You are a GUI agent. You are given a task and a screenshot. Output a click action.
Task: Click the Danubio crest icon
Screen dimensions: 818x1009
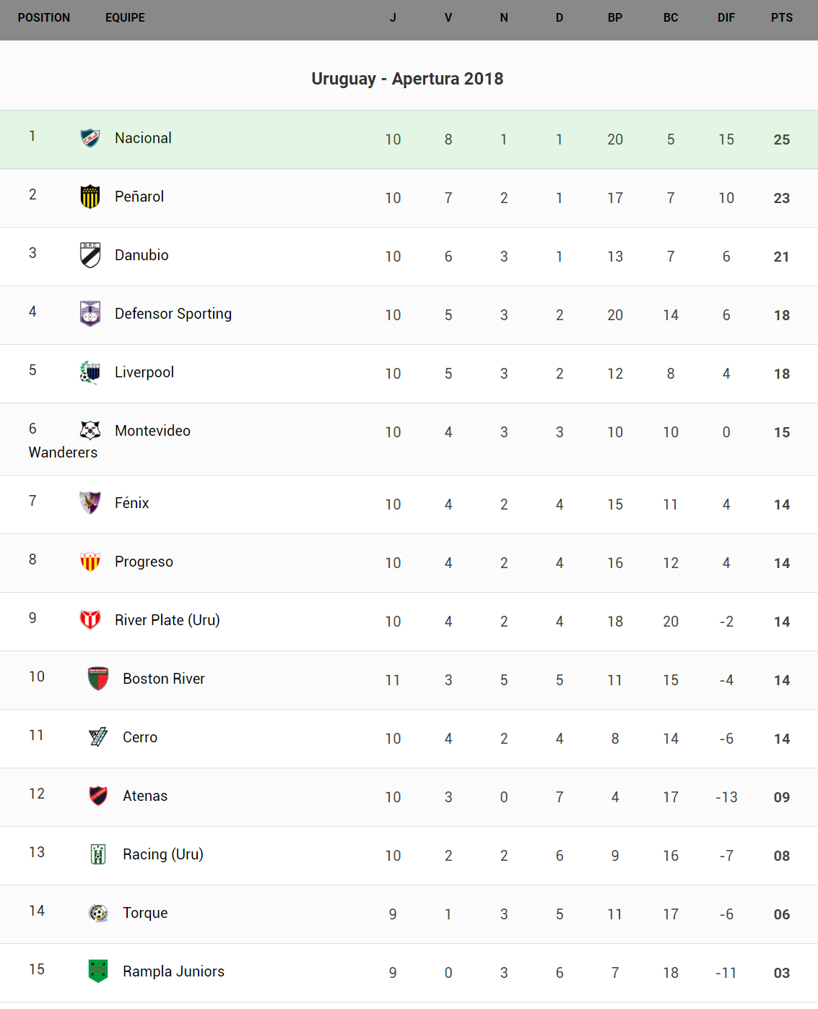[90, 254]
